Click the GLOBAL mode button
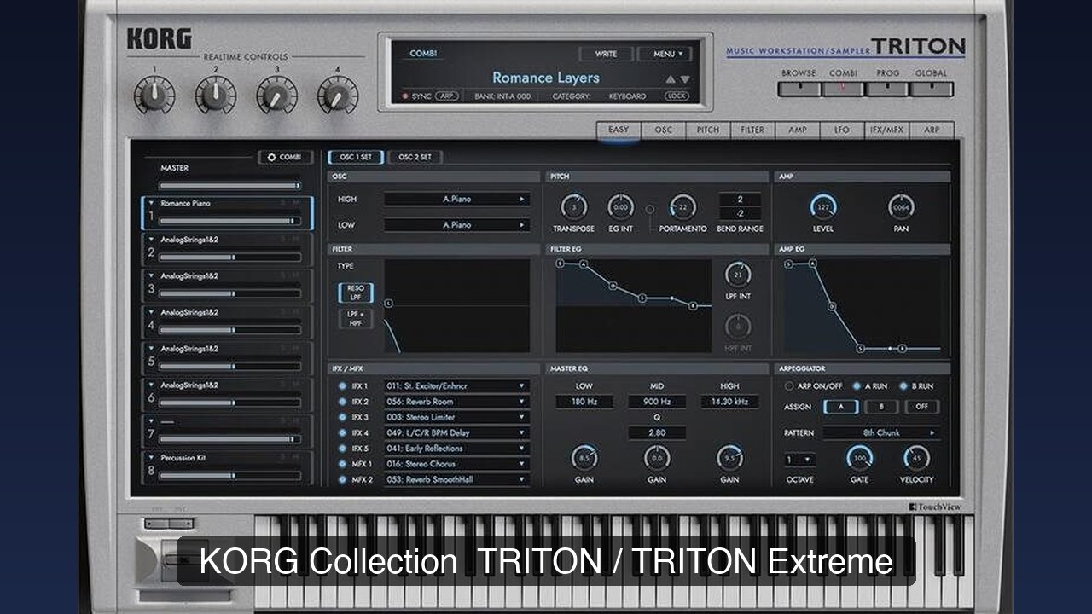This screenshot has width=1092, height=614. point(932,89)
